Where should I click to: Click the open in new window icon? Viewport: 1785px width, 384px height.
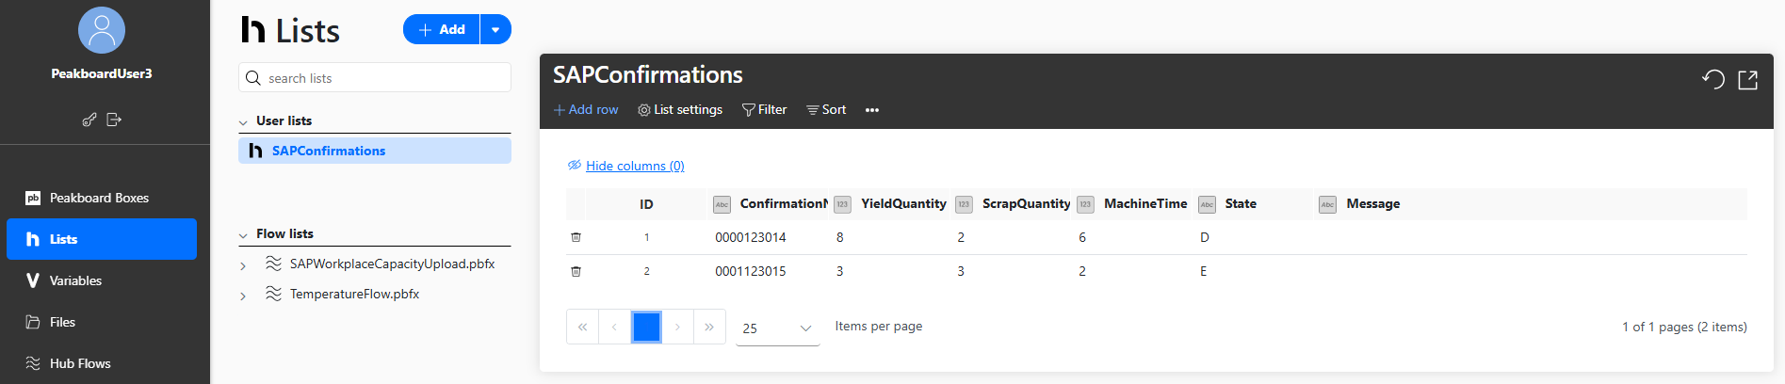pyautogui.click(x=1748, y=79)
